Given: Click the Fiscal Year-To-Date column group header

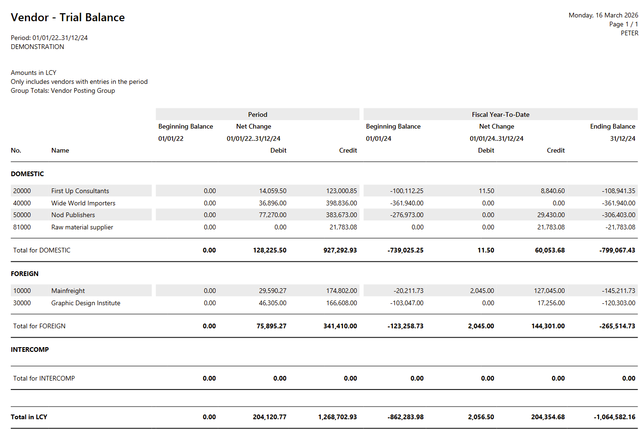Looking at the screenshot, I should [x=500, y=114].
